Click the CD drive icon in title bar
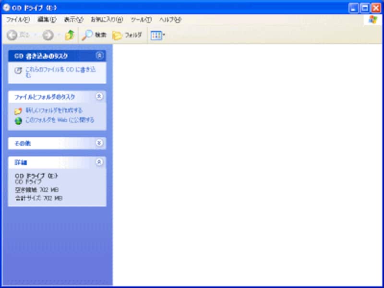 click(6, 8)
